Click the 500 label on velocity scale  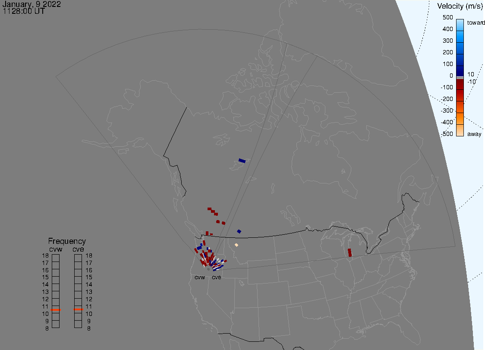[447, 17]
